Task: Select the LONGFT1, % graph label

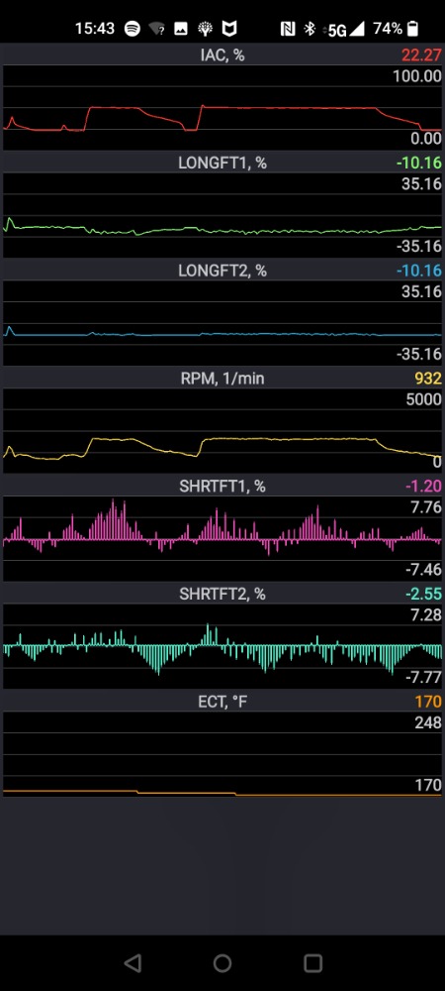Action: (x=222, y=163)
